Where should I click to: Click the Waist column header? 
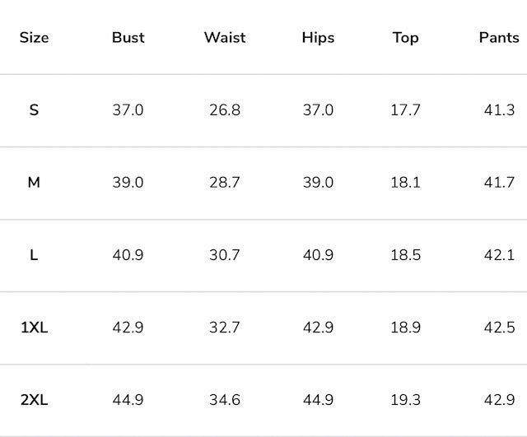point(225,38)
